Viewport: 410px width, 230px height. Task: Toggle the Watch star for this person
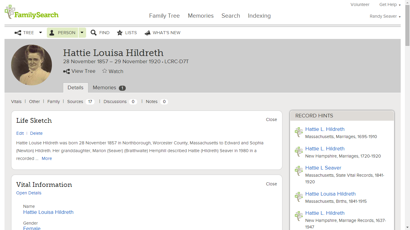(x=104, y=71)
